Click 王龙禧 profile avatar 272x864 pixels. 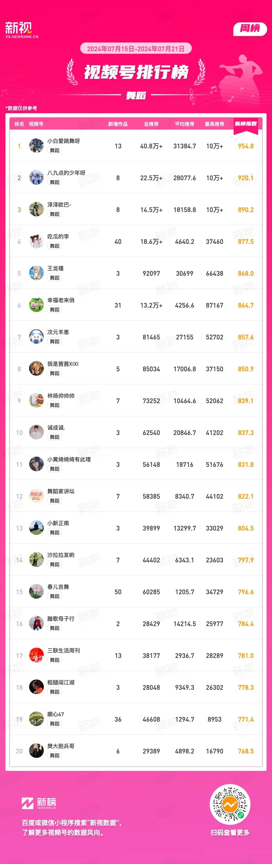tap(36, 273)
